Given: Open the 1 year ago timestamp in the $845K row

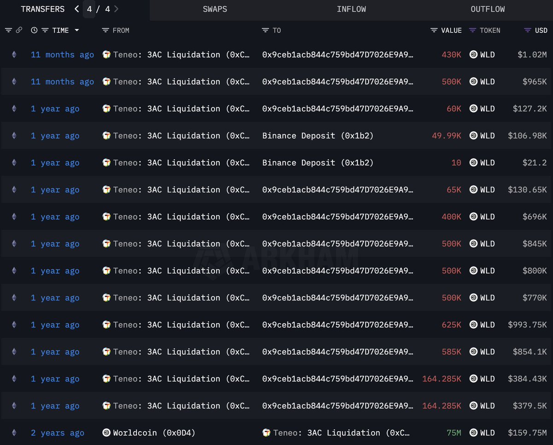Looking at the screenshot, I should pyautogui.click(x=55, y=244).
